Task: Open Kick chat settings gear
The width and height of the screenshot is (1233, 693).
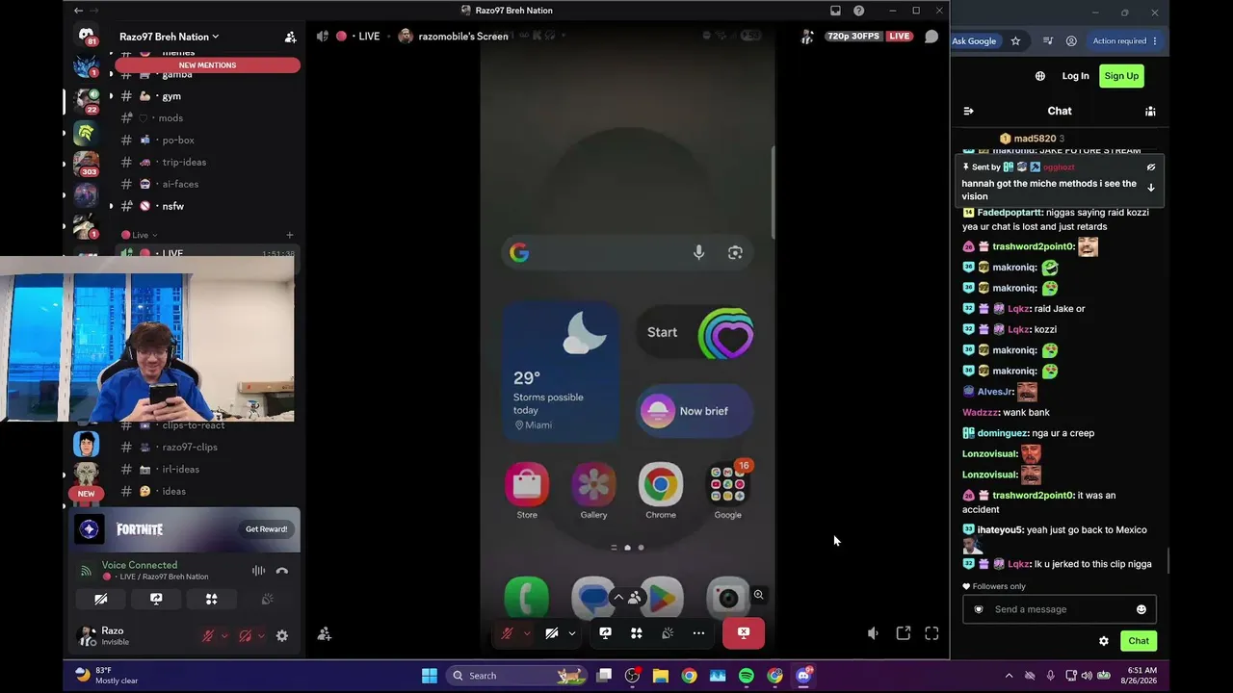Action: 1104,641
